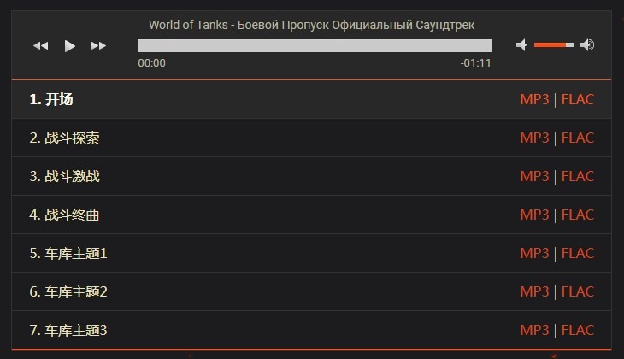
Task: Adjust the orange volume slider
Action: (x=553, y=45)
